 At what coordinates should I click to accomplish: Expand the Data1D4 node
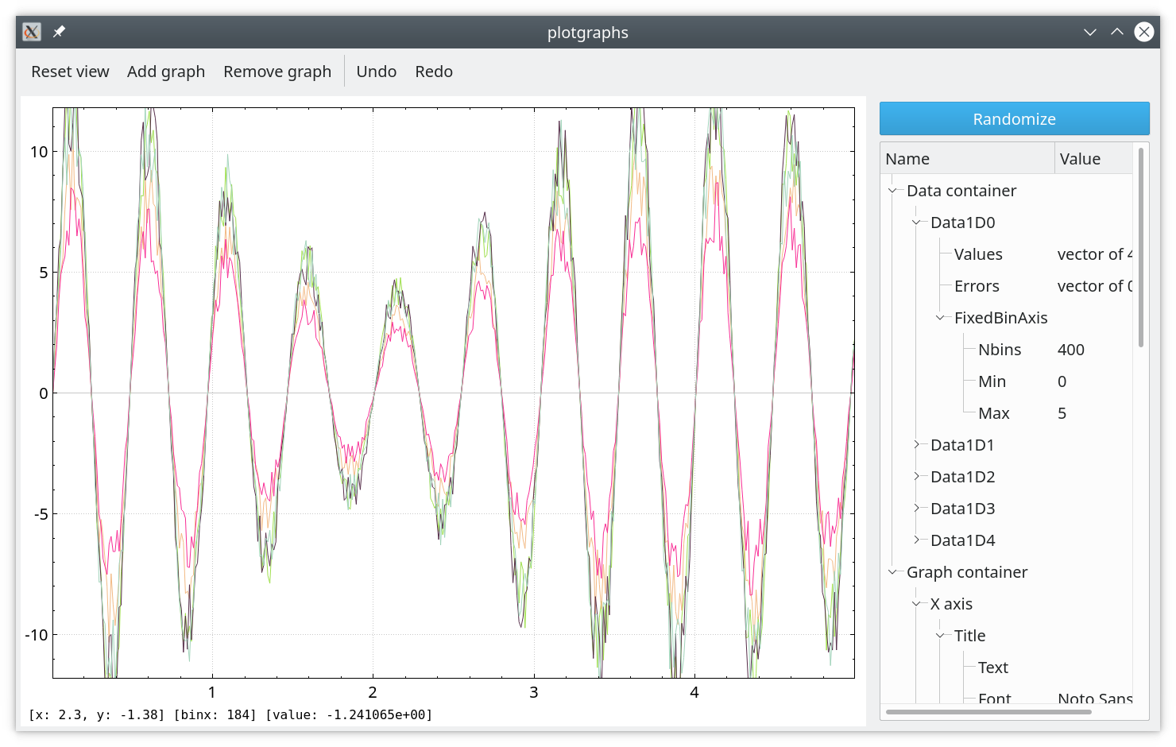(916, 540)
